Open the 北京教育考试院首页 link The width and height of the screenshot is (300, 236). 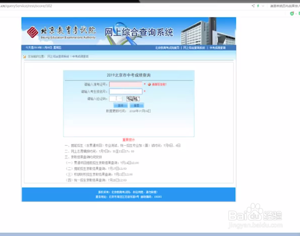click(167, 48)
